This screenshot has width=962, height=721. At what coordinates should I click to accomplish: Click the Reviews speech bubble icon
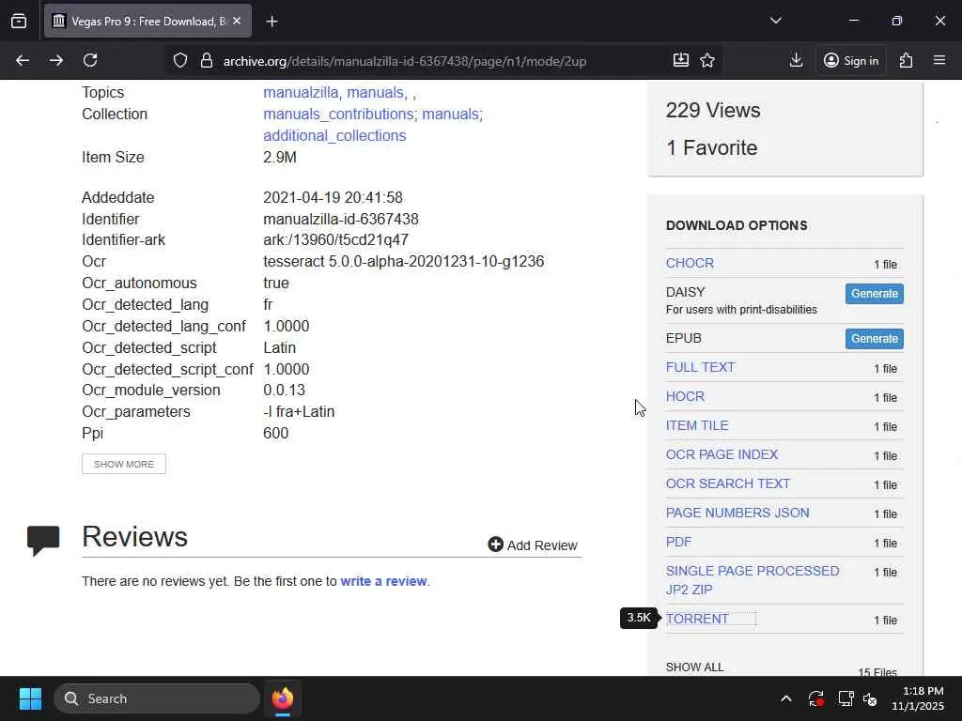point(43,540)
